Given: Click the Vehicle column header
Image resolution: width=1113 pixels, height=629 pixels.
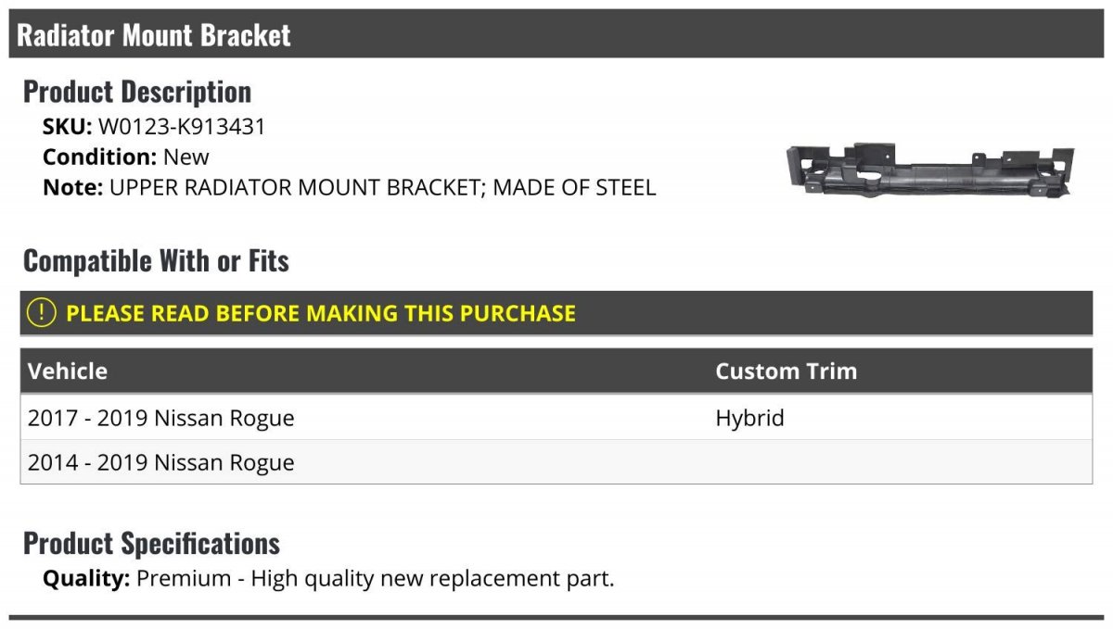Looking at the screenshot, I should click(x=68, y=371).
